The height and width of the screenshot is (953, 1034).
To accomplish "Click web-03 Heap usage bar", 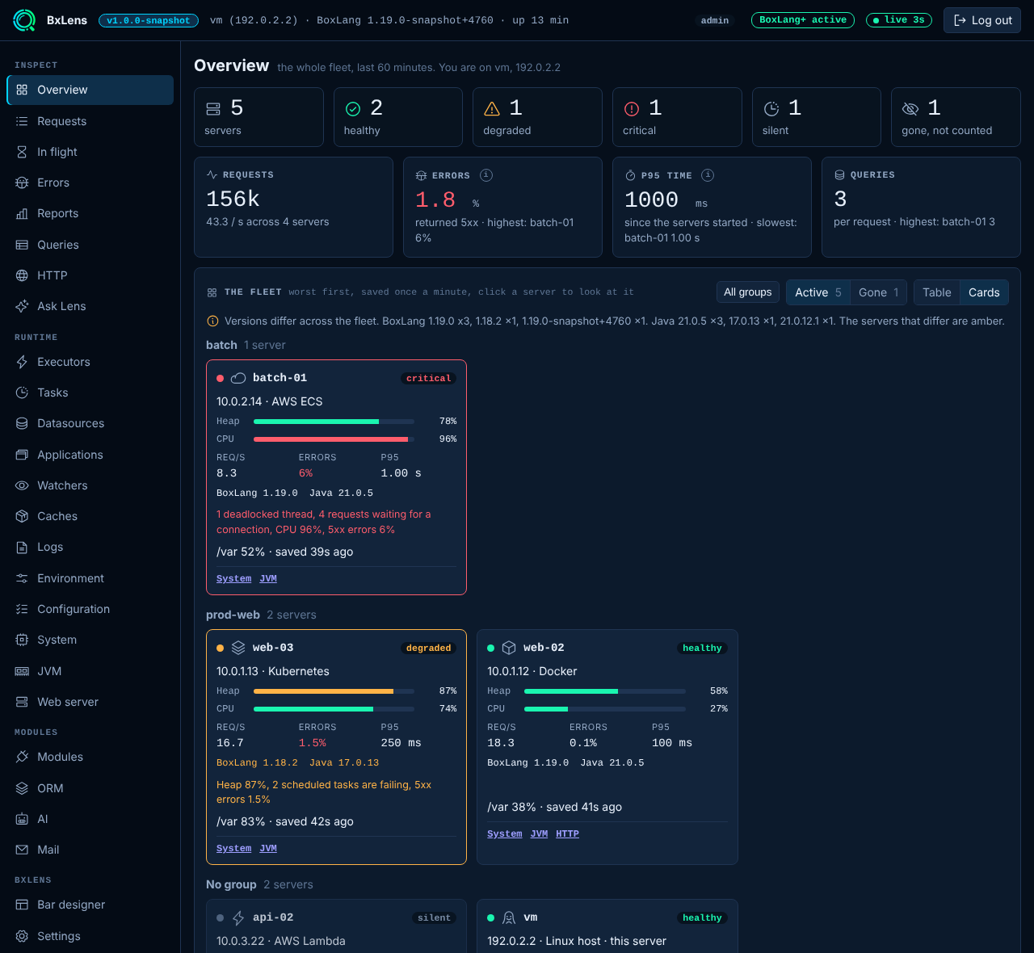I will (334, 691).
